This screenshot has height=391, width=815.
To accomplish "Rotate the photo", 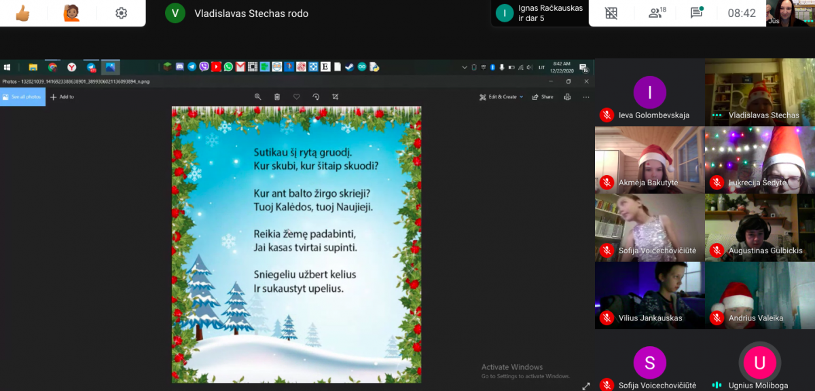I will click(316, 97).
